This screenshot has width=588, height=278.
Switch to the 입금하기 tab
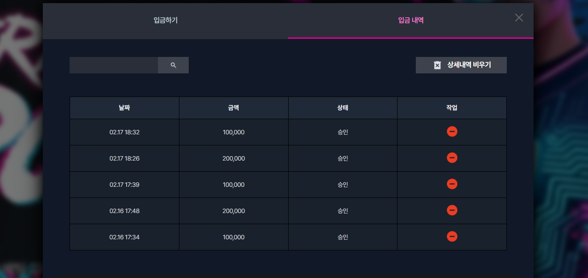(166, 20)
